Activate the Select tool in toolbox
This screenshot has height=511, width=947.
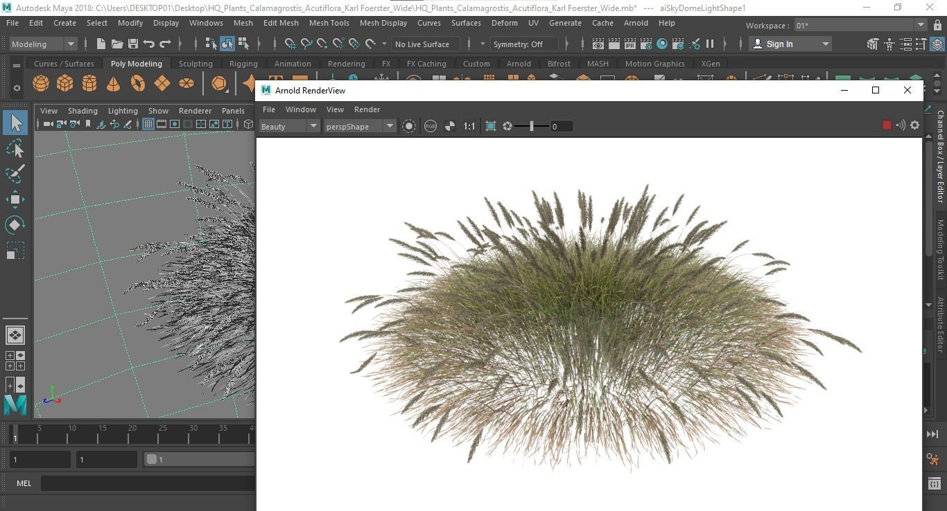point(15,123)
